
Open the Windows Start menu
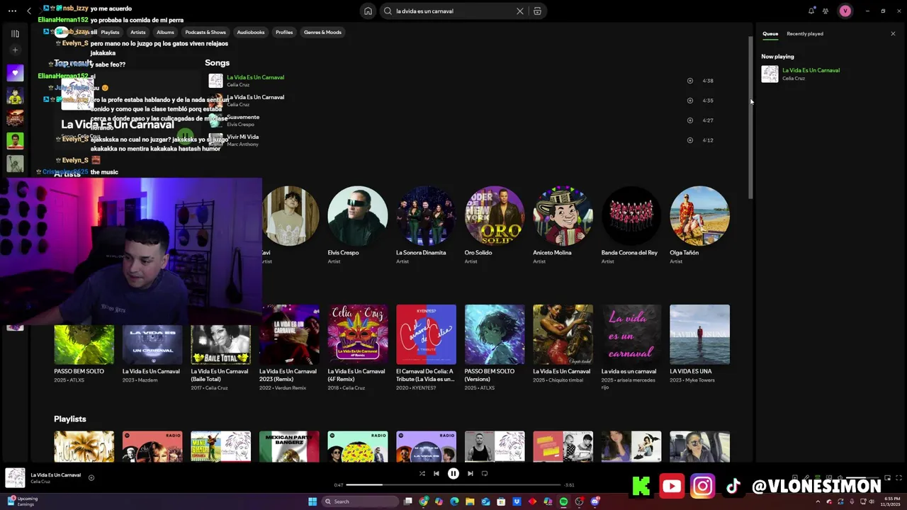[312, 501]
